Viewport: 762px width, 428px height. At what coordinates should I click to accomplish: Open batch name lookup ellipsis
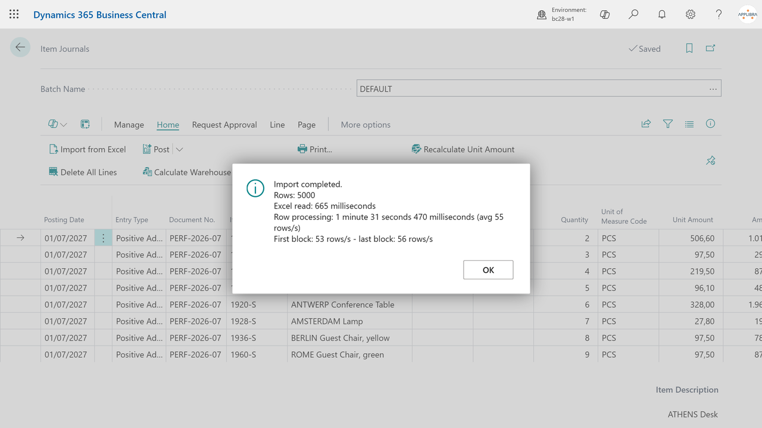pos(713,89)
